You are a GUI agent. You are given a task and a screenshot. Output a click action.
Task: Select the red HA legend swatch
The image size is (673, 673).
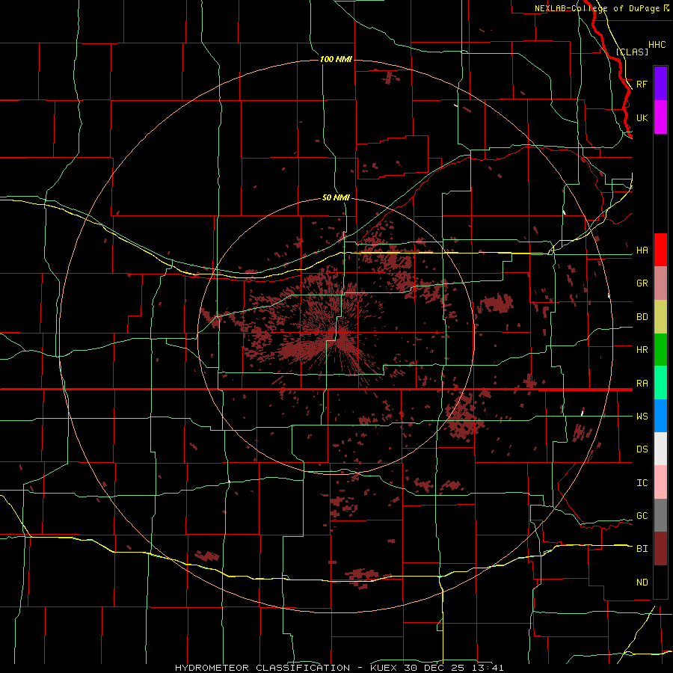pyautogui.click(x=660, y=250)
